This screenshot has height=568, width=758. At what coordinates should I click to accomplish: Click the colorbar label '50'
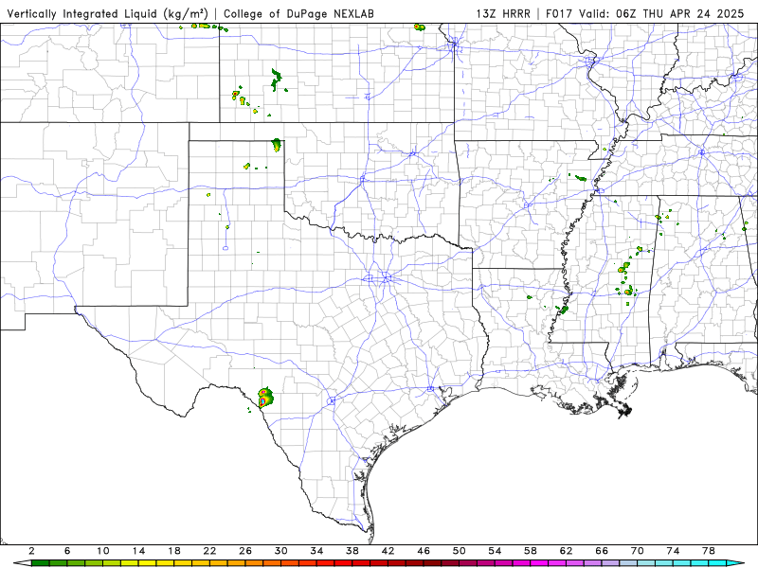coord(460,551)
